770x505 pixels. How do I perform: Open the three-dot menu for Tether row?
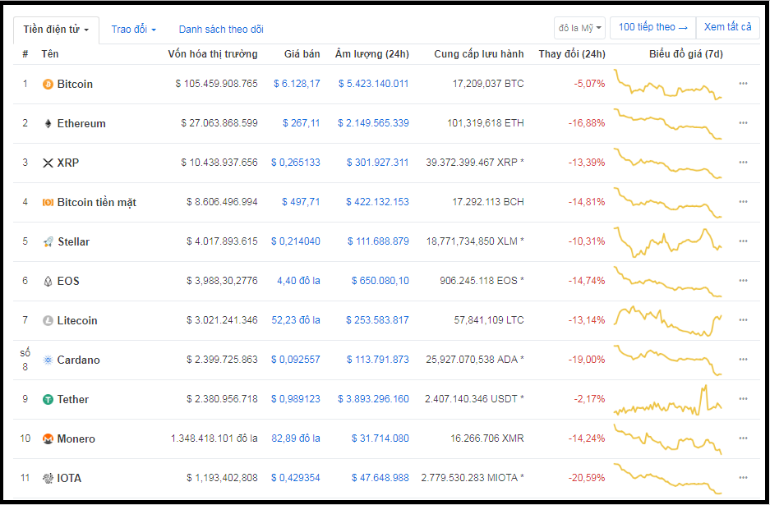click(x=743, y=398)
